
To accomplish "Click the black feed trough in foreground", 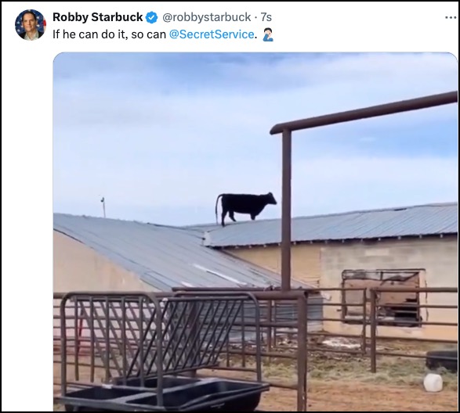I will pyautogui.click(x=165, y=394).
